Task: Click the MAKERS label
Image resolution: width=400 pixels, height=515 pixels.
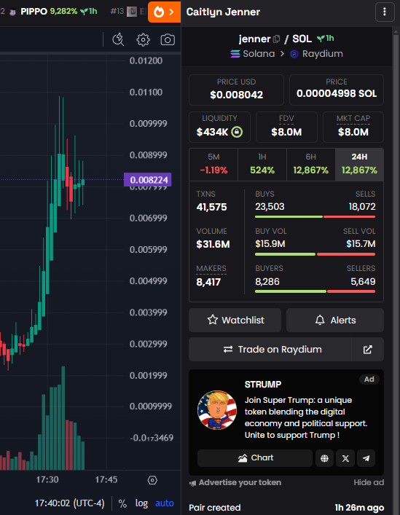Action: pyautogui.click(x=211, y=269)
